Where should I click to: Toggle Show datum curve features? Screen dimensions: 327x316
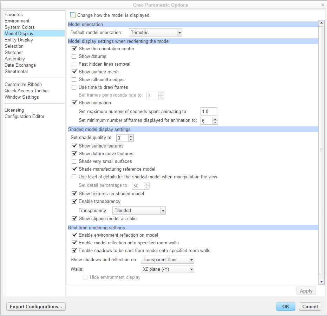pos(74,153)
